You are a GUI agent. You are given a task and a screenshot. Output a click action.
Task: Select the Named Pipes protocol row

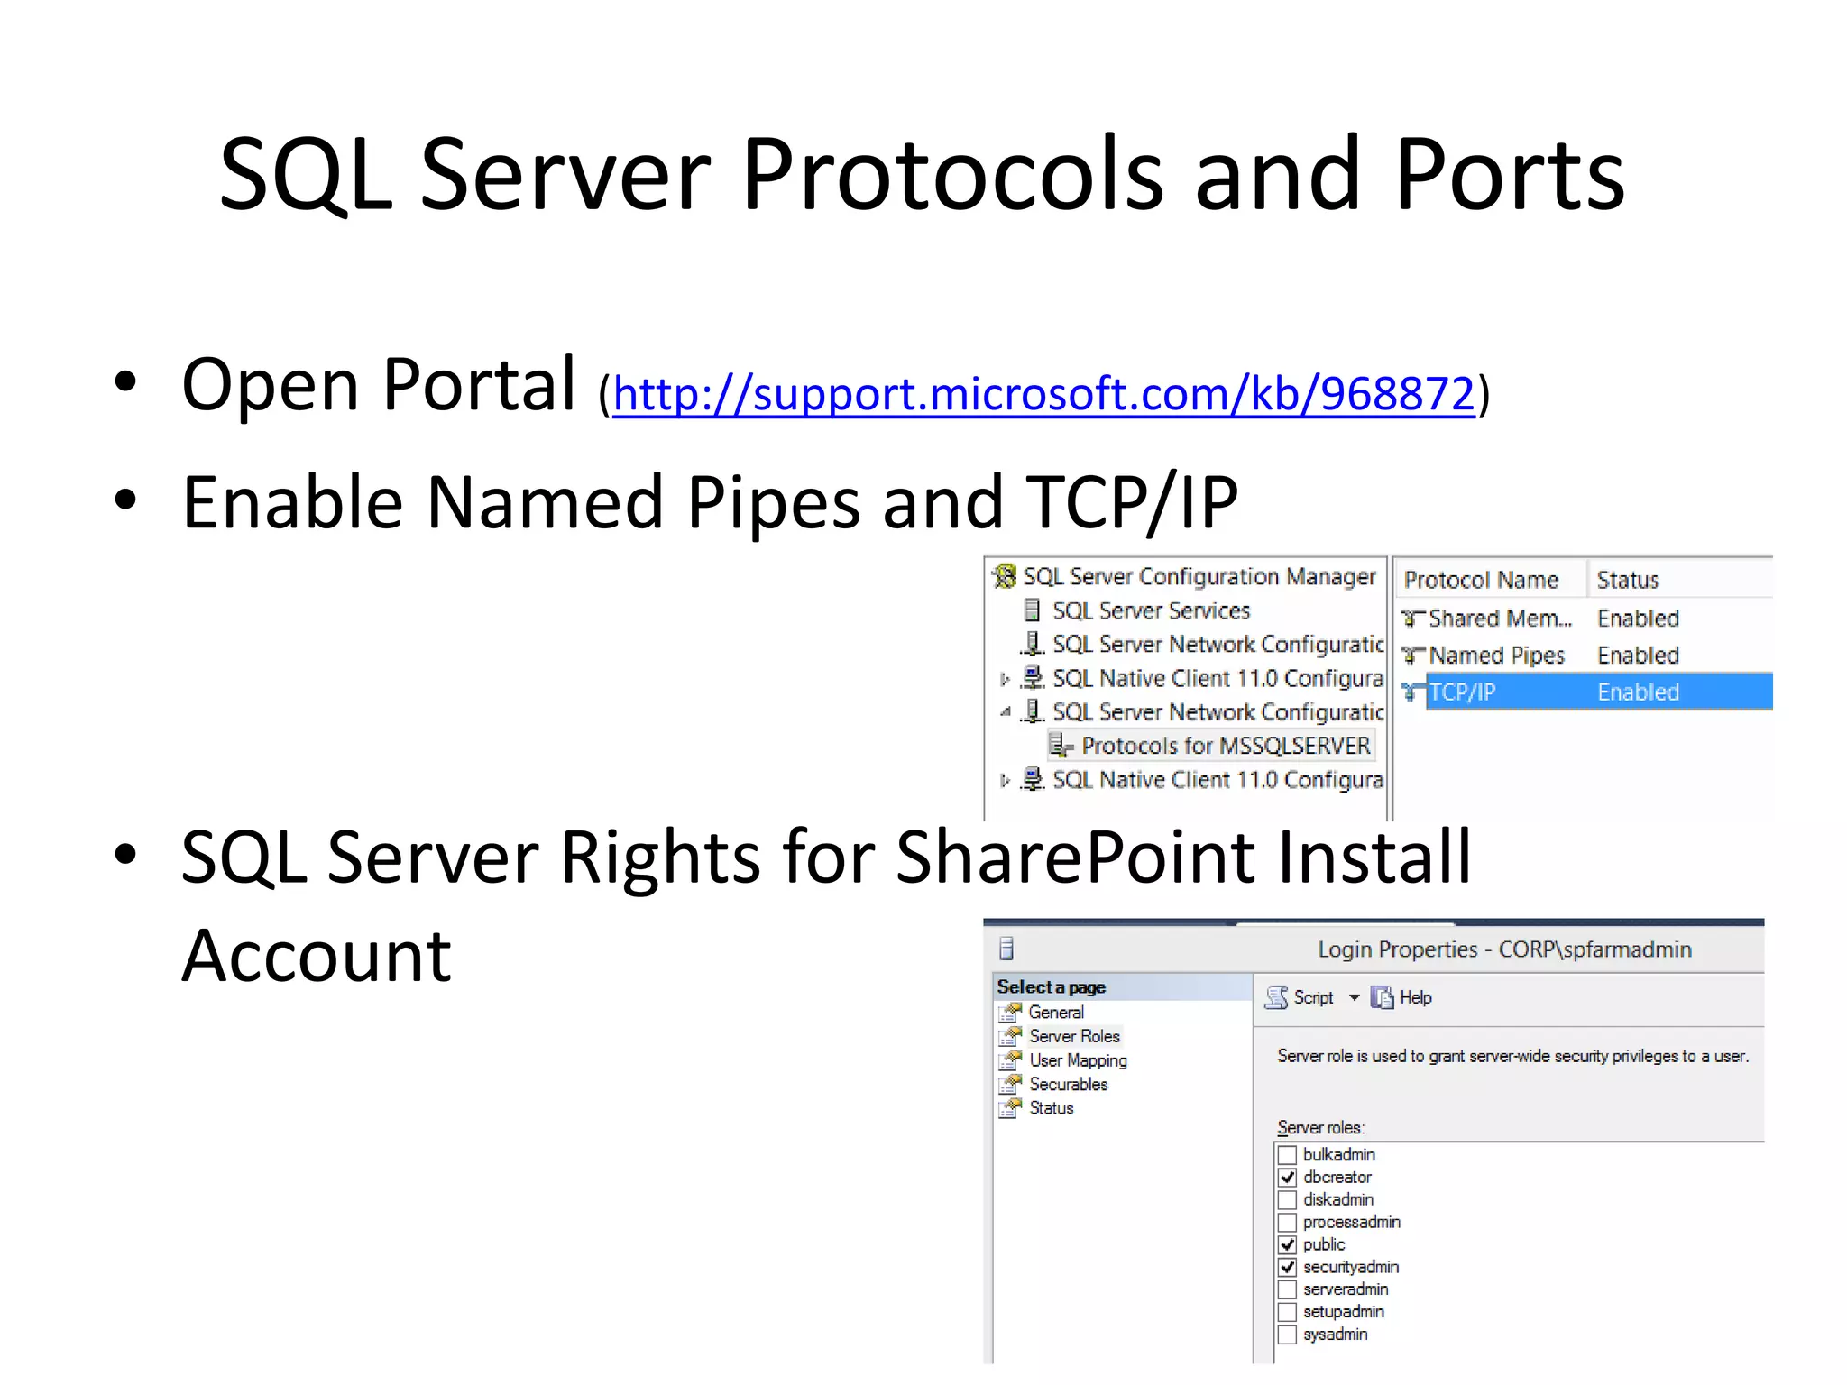coord(1585,656)
